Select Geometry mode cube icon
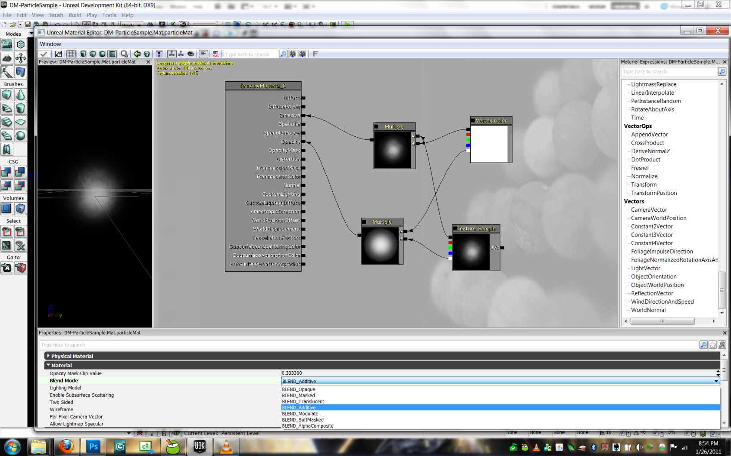The width and height of the screenshot is (731, 456). (x=20, y=44)
